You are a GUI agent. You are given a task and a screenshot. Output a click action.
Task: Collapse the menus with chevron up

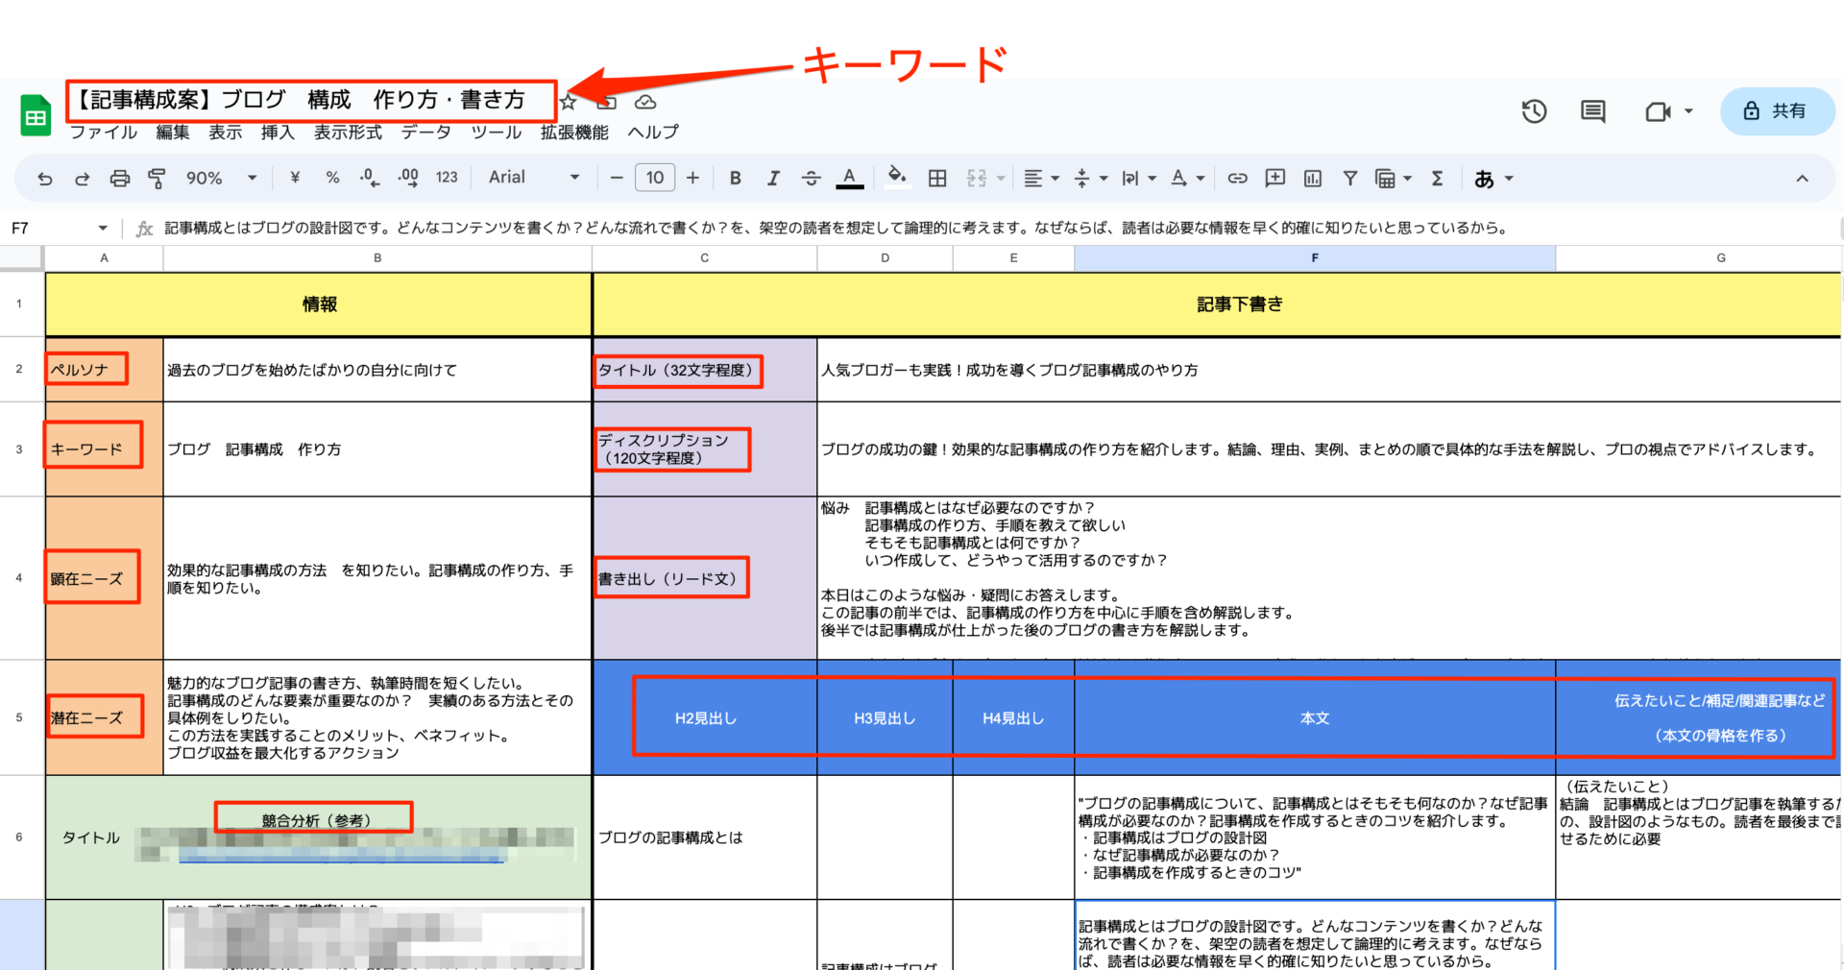(1802, 178)
